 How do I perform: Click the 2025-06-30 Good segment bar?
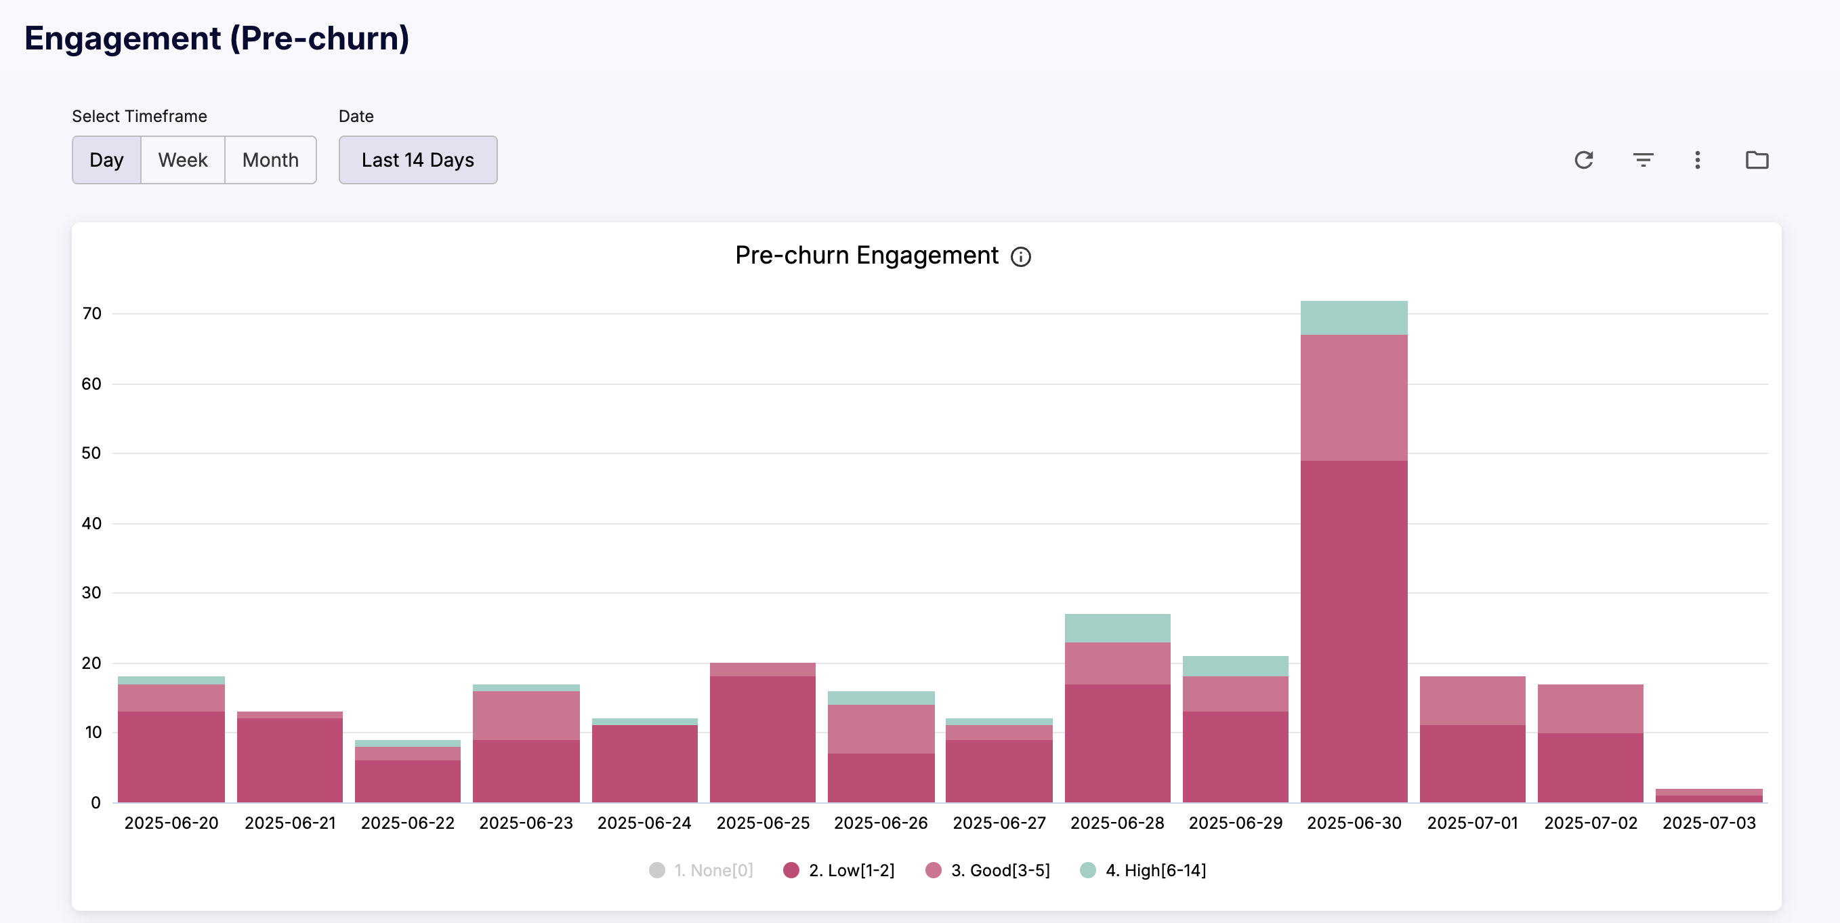1354,398
